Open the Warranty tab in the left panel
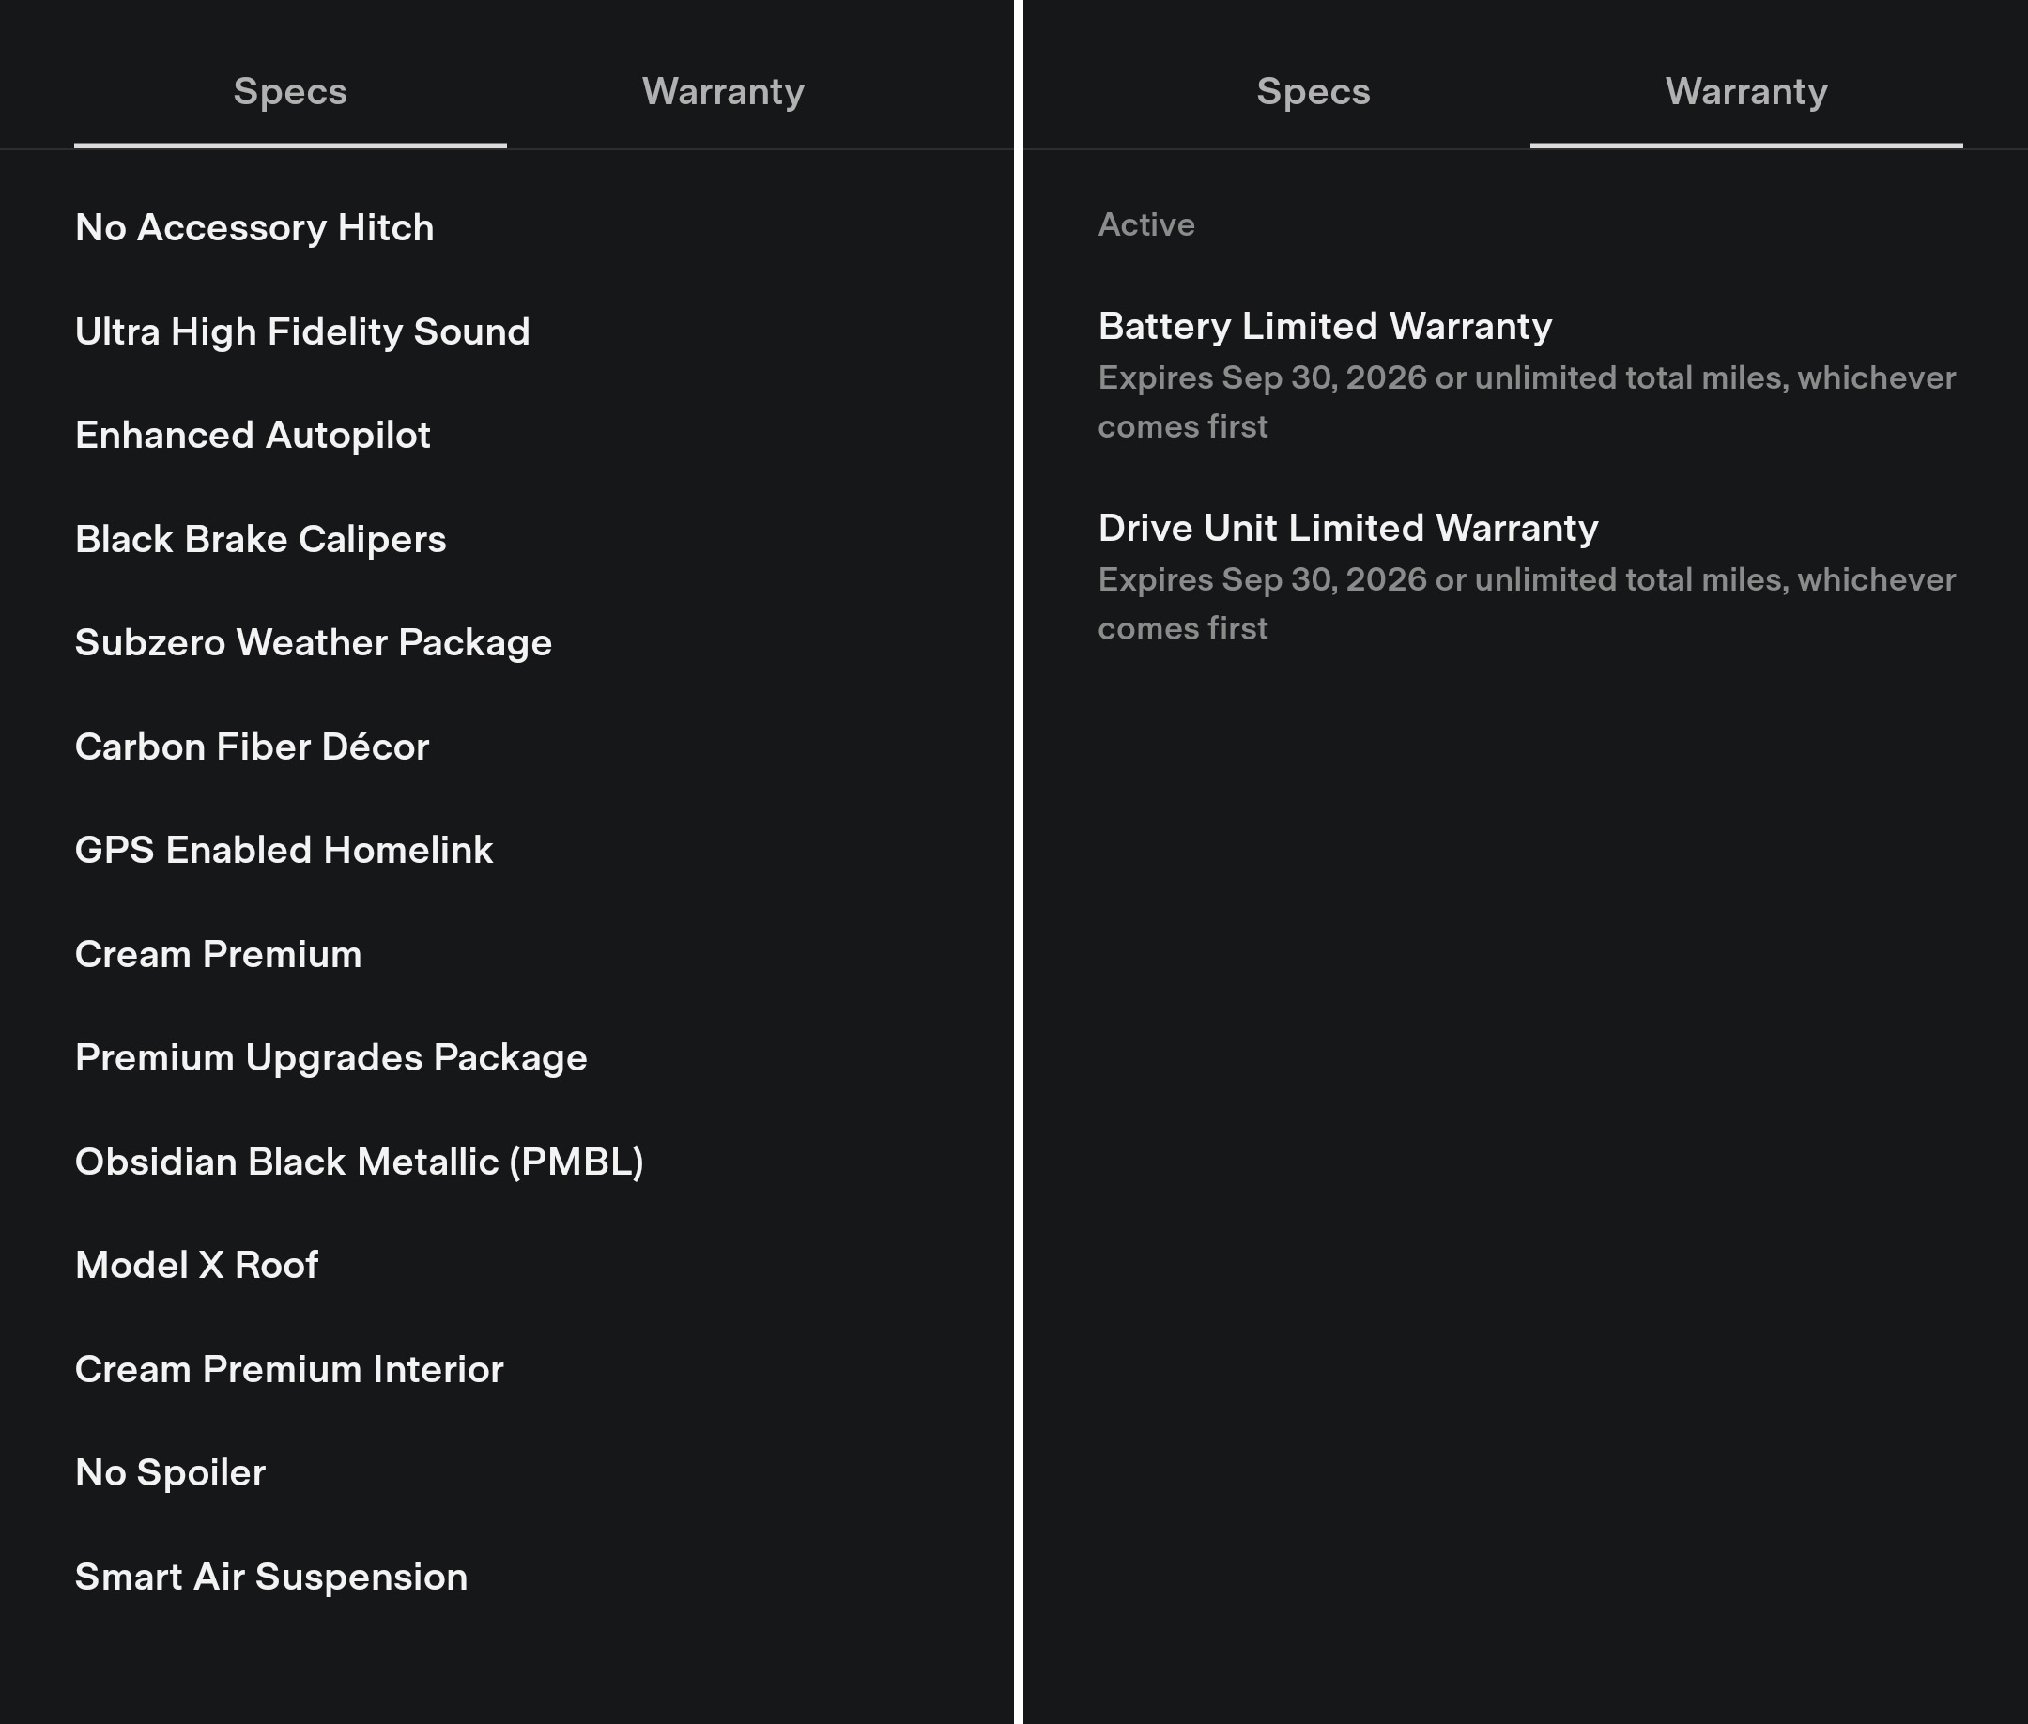 click(x=722, y=92)
